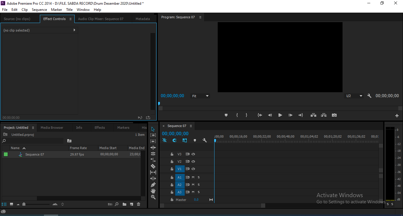Toggle nest sequence insert mode
This screenshot has height=216, width=403.
(x=164, y=141)
